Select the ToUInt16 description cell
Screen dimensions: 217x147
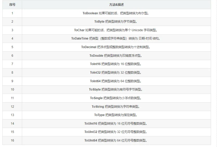click(116, 124)
